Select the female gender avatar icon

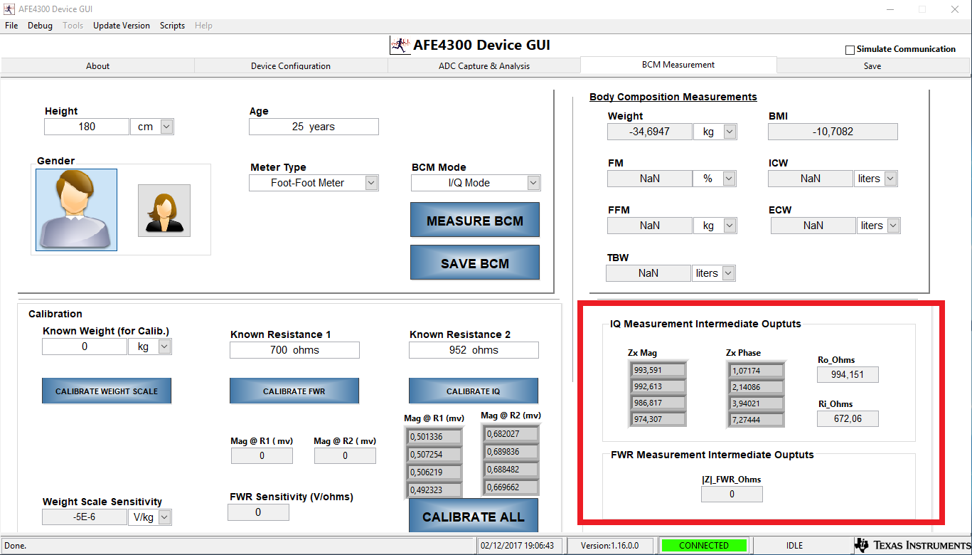[164, 211]
